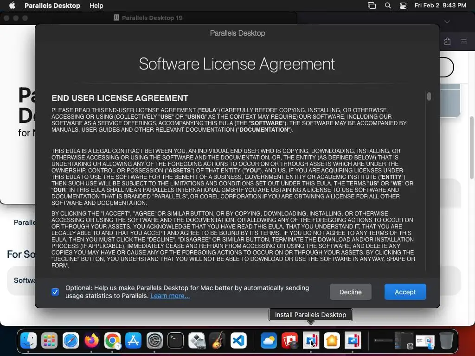Restore minimized window with System Settings badge
The image size is (475, 356).
[x=404, y=341]
